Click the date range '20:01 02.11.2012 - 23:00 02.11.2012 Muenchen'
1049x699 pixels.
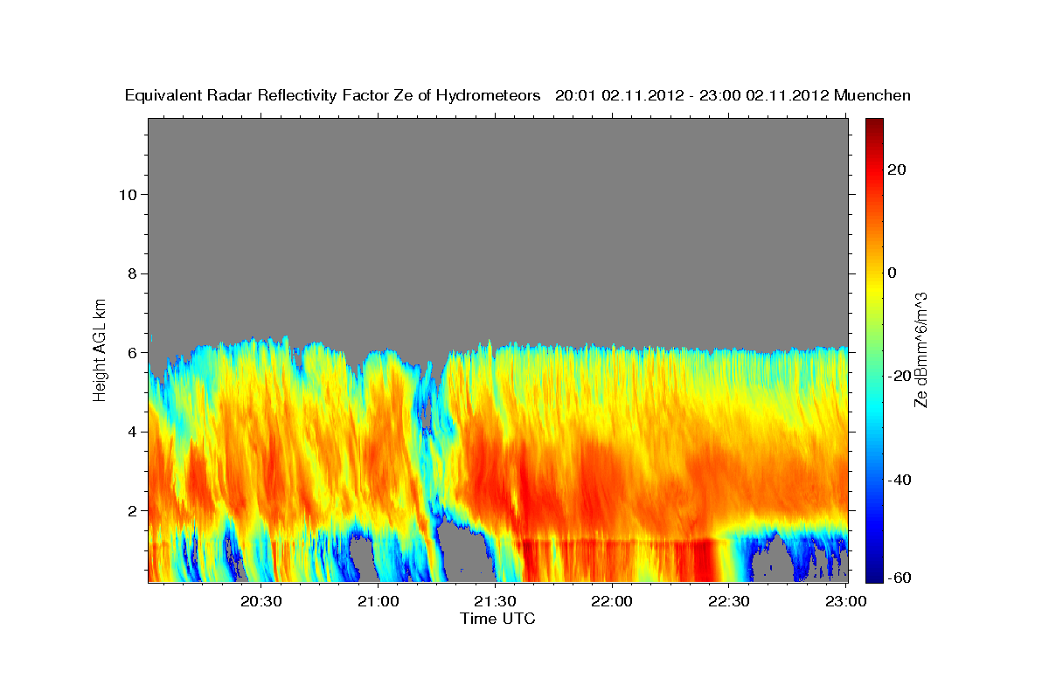click(733, 95)
